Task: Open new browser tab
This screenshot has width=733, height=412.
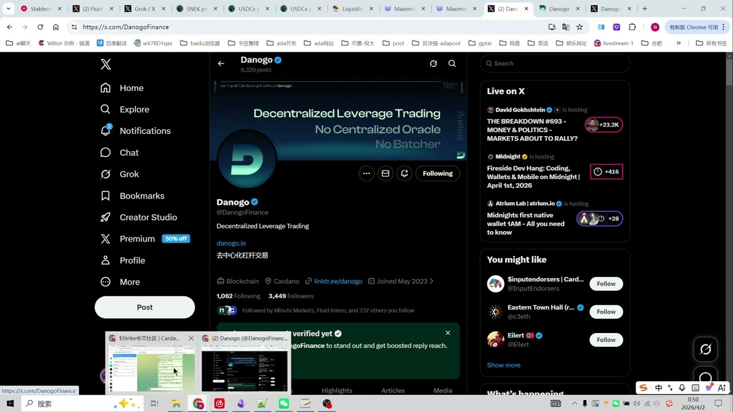Action: coord(645,9)
